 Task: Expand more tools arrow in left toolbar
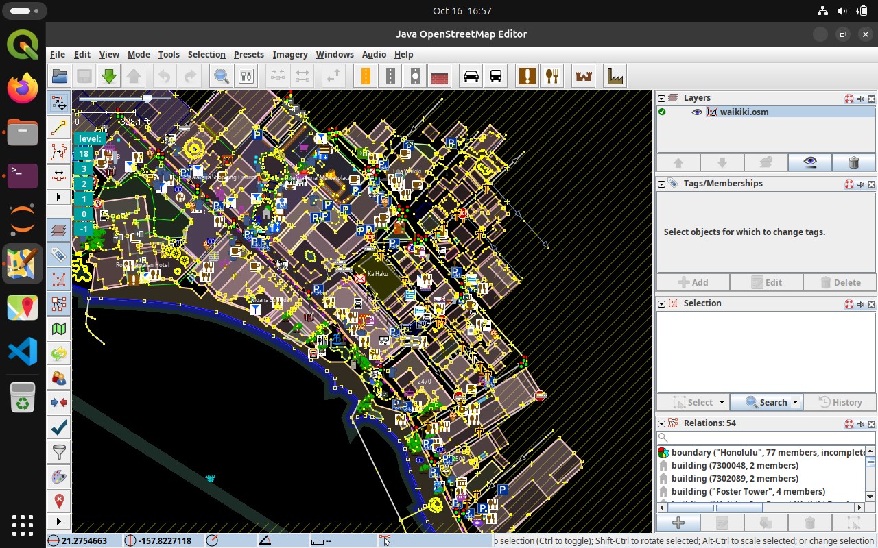pyautogui.click(x=59, y=197)
